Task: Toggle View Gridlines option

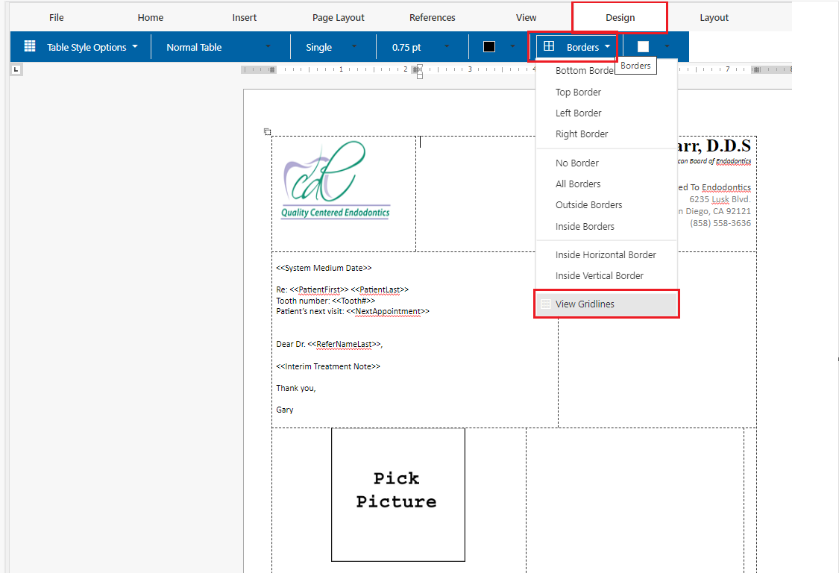Action: point(585,304)
